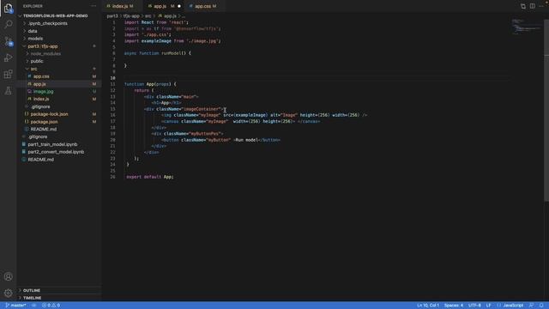Image resolution: width=549 pixels, height=309 pixels.
Task: Close the unsaved app.js tab via its dot
Action: click(x=179, y=6)
